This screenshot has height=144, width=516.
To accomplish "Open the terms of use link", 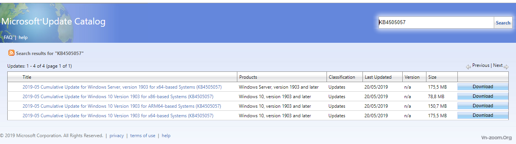I will (143, 136).
